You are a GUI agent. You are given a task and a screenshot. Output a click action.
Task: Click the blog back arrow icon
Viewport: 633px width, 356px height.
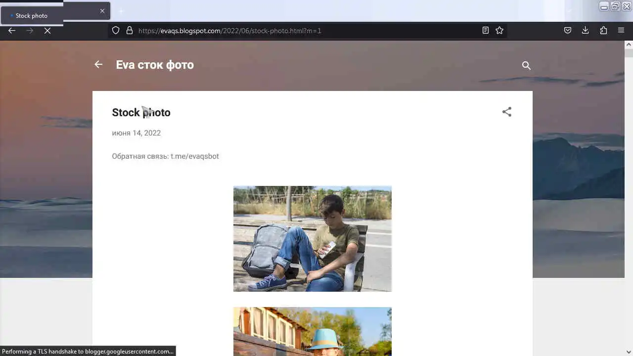coord(98,64)
